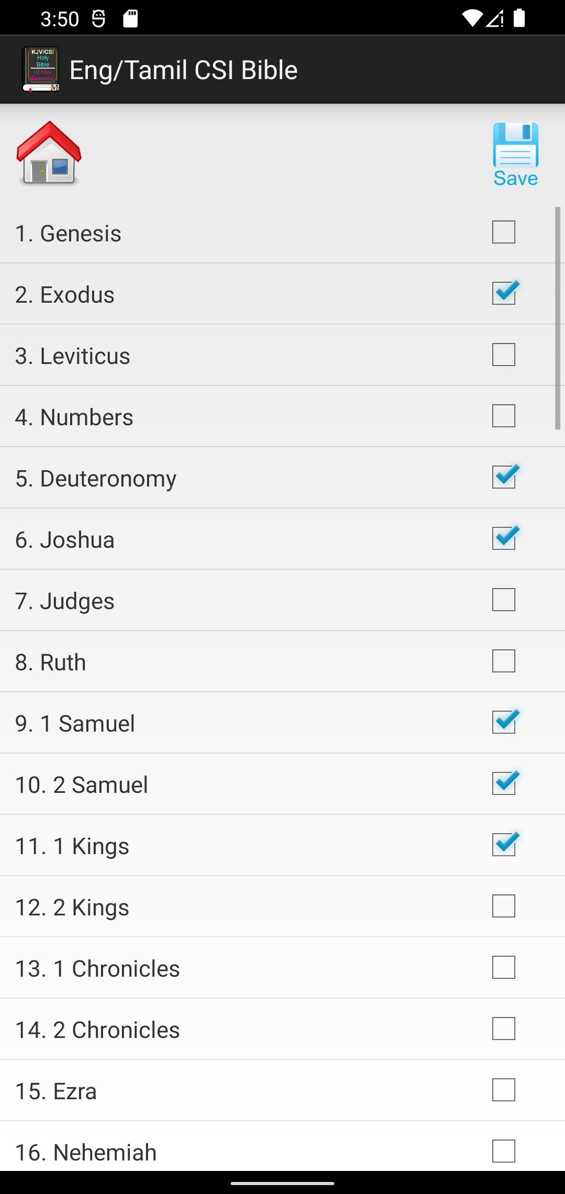Tap the bottom navigation gesture handle
565x1194 pixels.
pyautogui.click(x=282, y=1183)
